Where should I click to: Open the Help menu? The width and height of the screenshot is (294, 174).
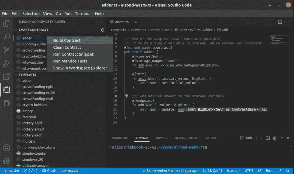(x=99, y=14)
